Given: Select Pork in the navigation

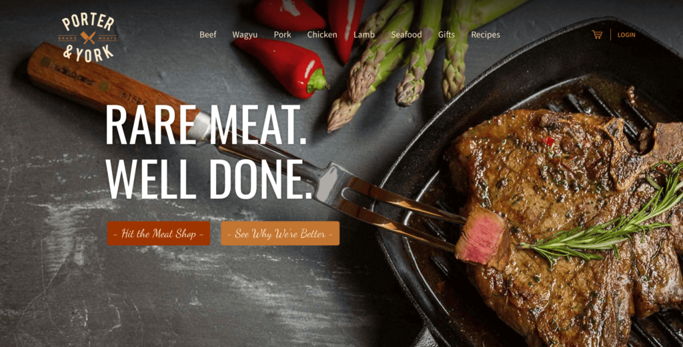Looking at the screenshot, I should pos(282,35).
